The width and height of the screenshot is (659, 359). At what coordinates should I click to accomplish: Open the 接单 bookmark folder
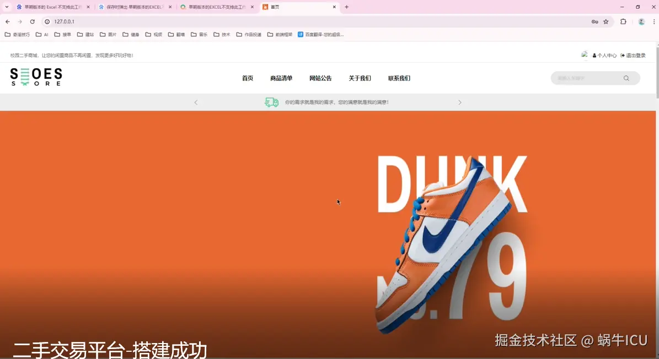click(x=63, y=34)
